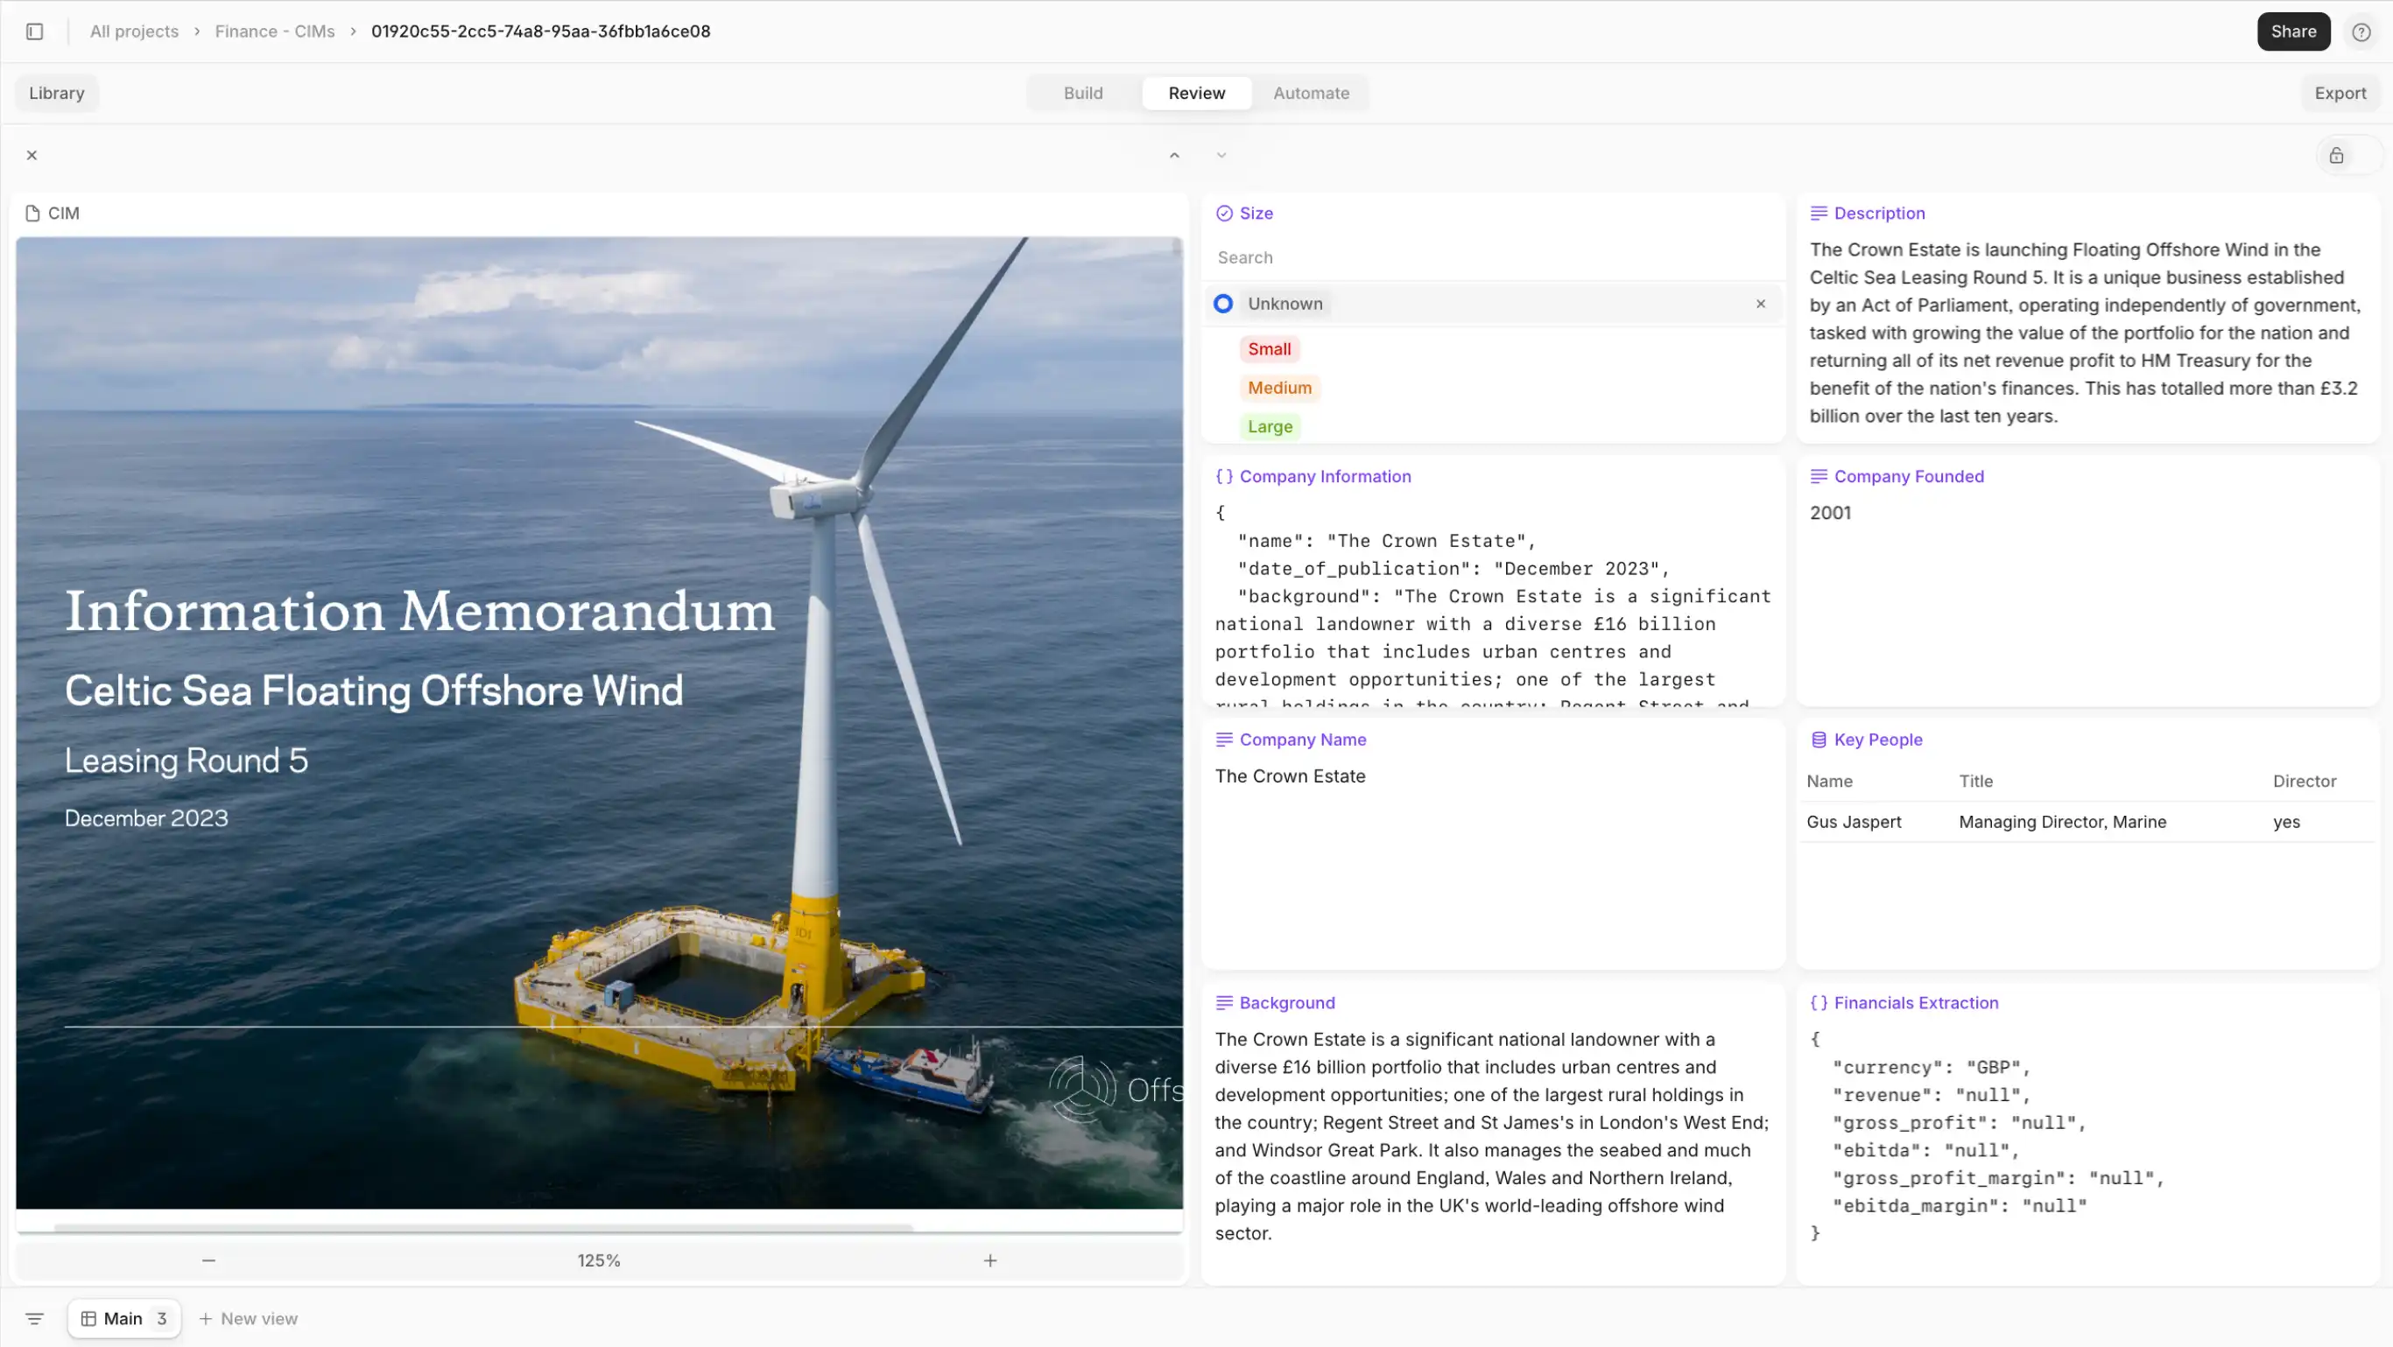Image resolution: width=2393 pixels, height=1347 pixels.
Task: Open the Library button
Action: (57, 93)
